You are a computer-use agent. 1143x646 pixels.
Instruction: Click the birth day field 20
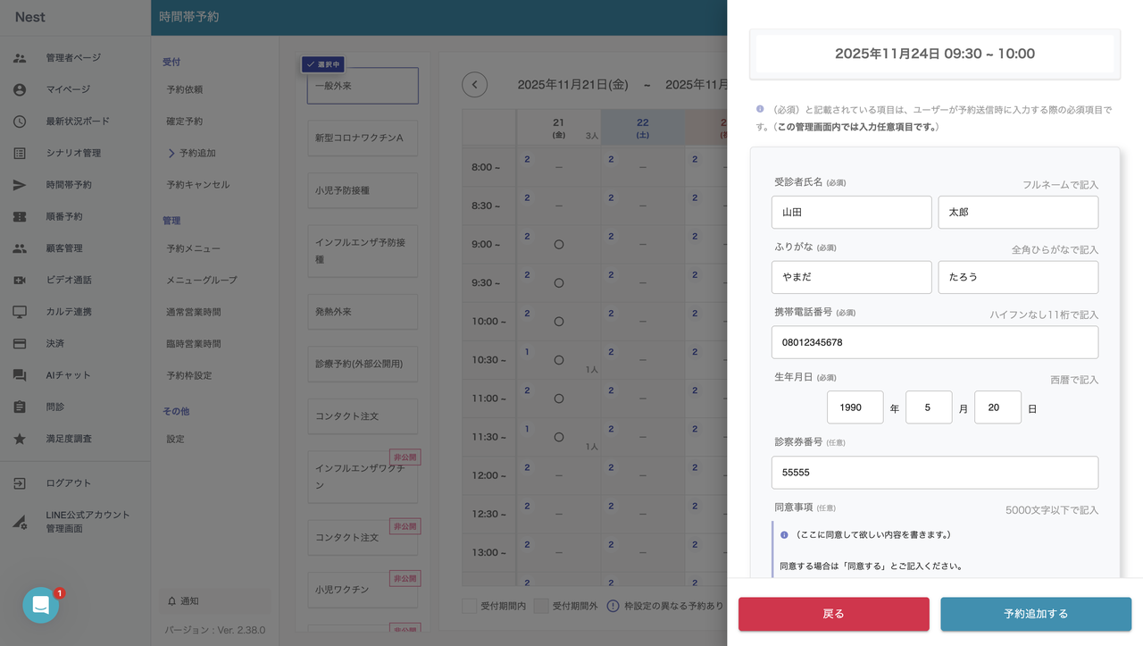[x=997, y=407]
